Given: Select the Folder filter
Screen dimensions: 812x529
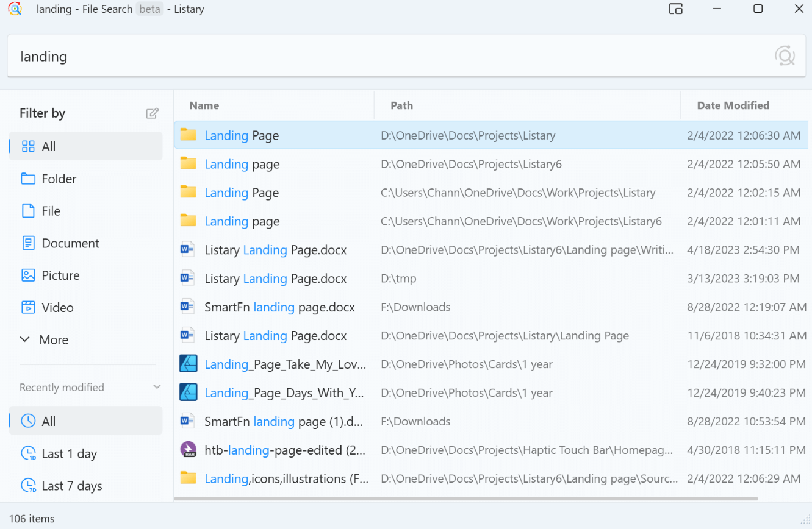Looking at the screenshot, I should [85, 179].
